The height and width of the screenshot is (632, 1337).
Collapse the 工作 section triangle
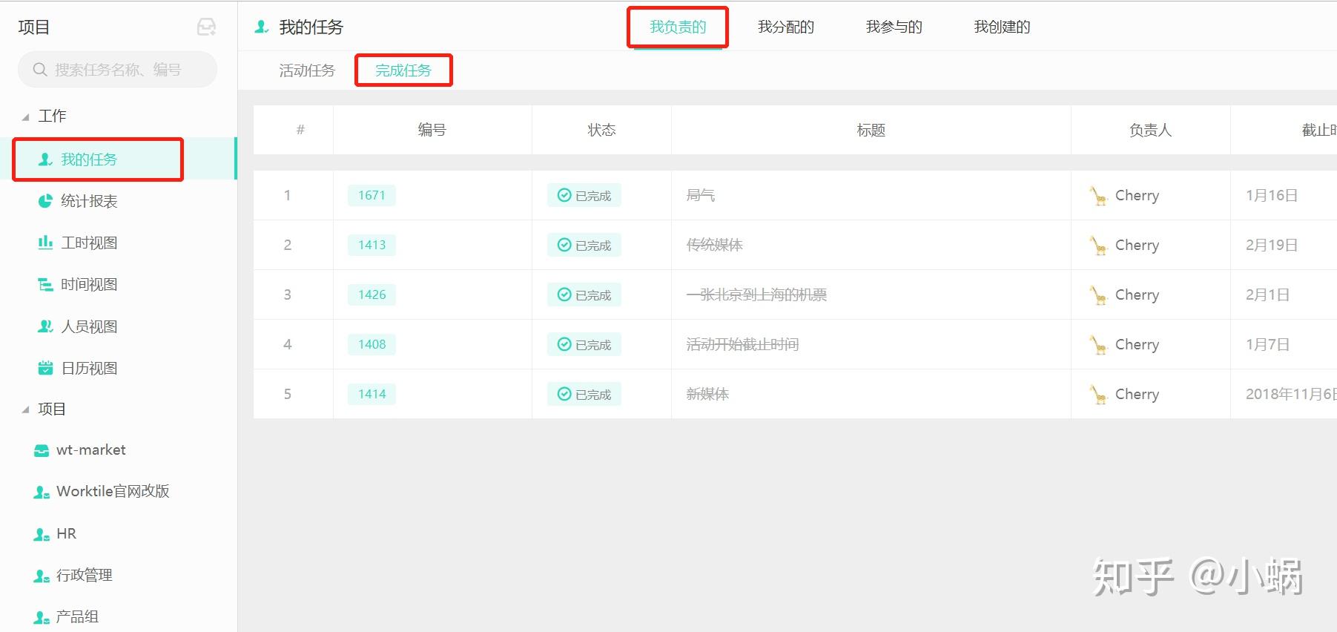(x=26, y=117)
